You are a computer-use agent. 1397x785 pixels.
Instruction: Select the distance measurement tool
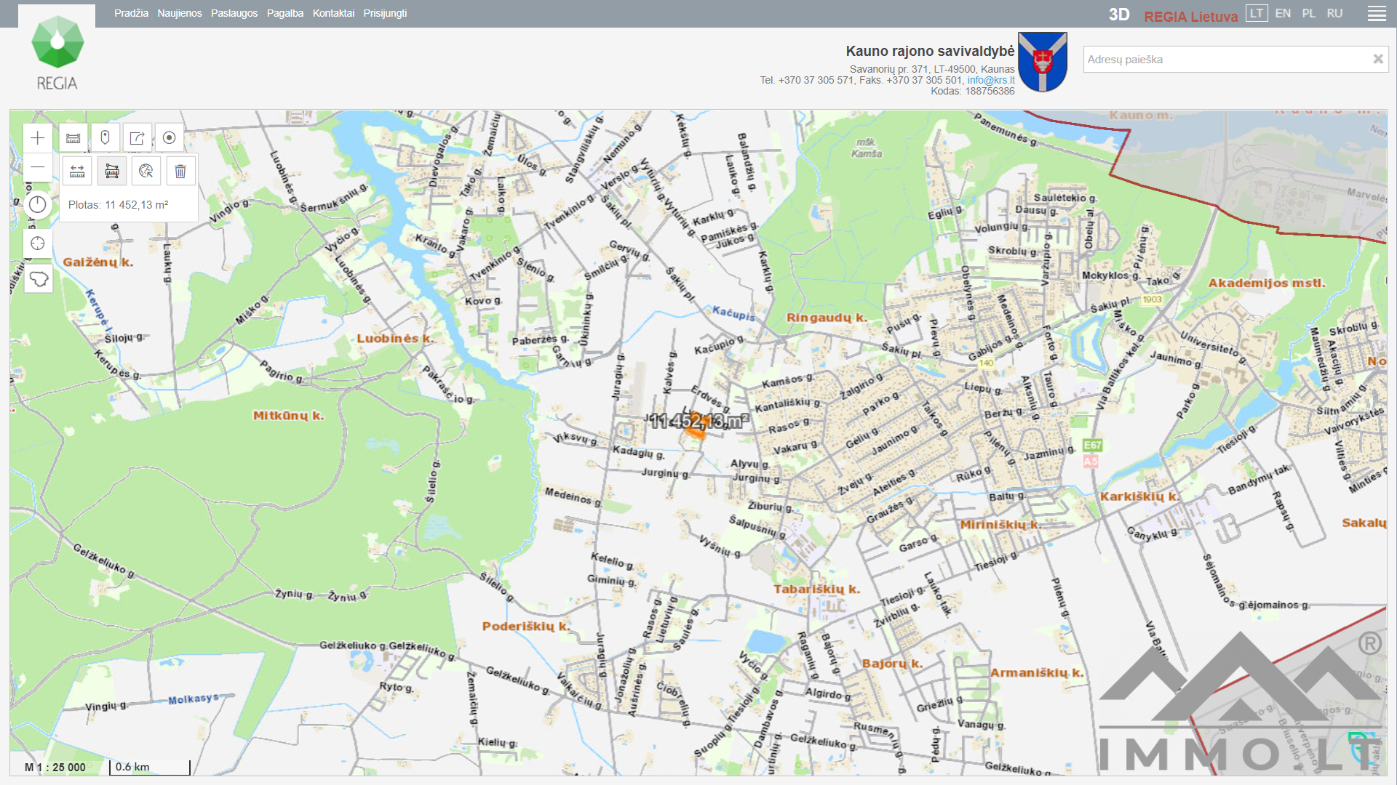click(77, 172)
